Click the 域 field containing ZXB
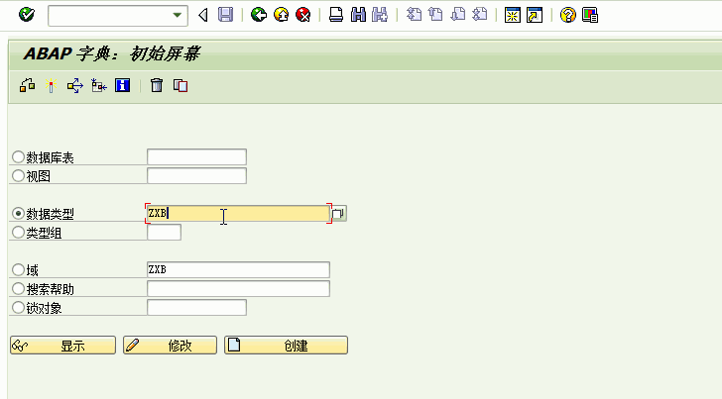This screenshot has width=722, height=399. [238, 269]
